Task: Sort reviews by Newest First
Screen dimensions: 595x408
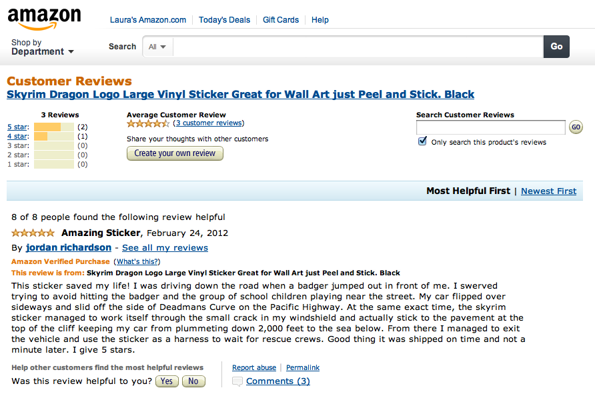Action: [548, 191]
